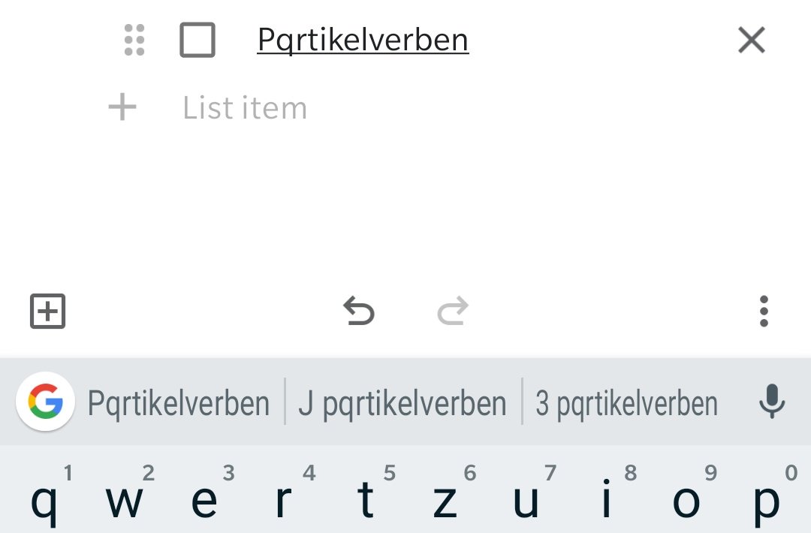Open Google search from keyboard
Screen dimensions: 811x533
click(x=45, y=403)
